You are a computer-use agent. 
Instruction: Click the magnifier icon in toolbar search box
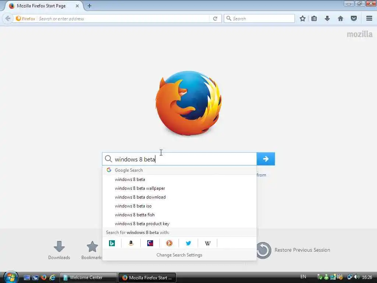(229, 18)
